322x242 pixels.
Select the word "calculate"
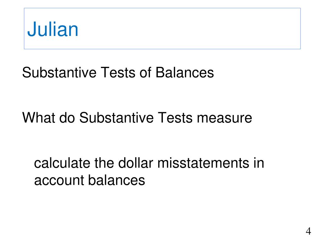pos(62,163)
